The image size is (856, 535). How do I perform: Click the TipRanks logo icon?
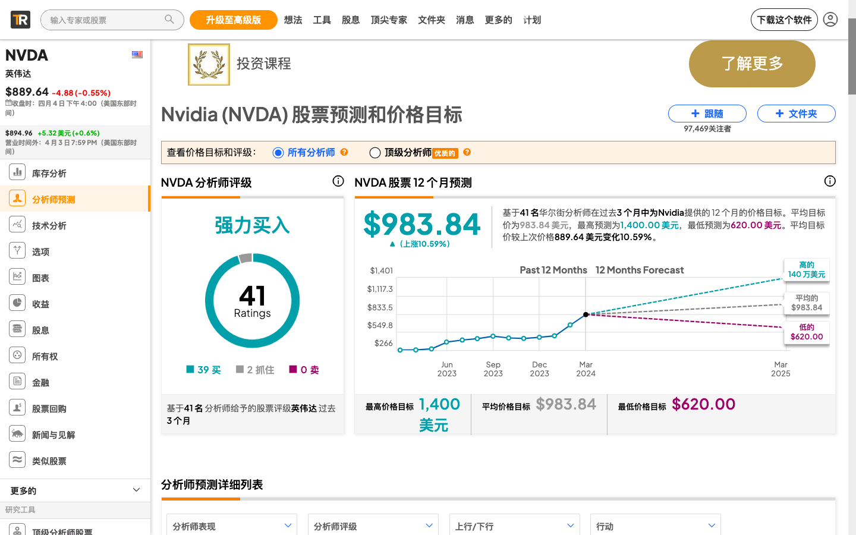click(x=20, y=20)
